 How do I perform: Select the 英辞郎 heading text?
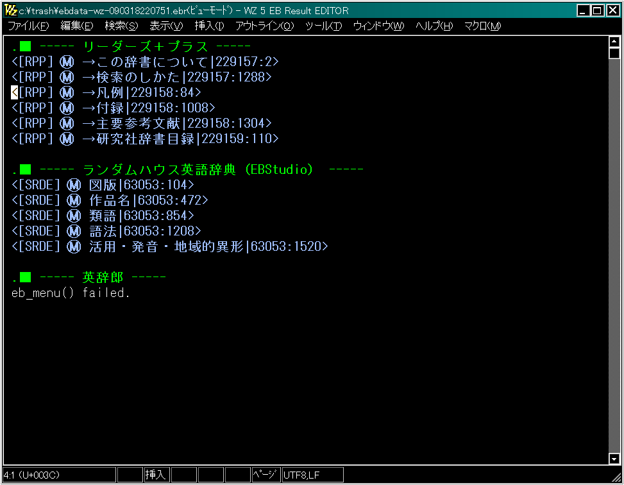pyautogui.click(x=103, y=277)
